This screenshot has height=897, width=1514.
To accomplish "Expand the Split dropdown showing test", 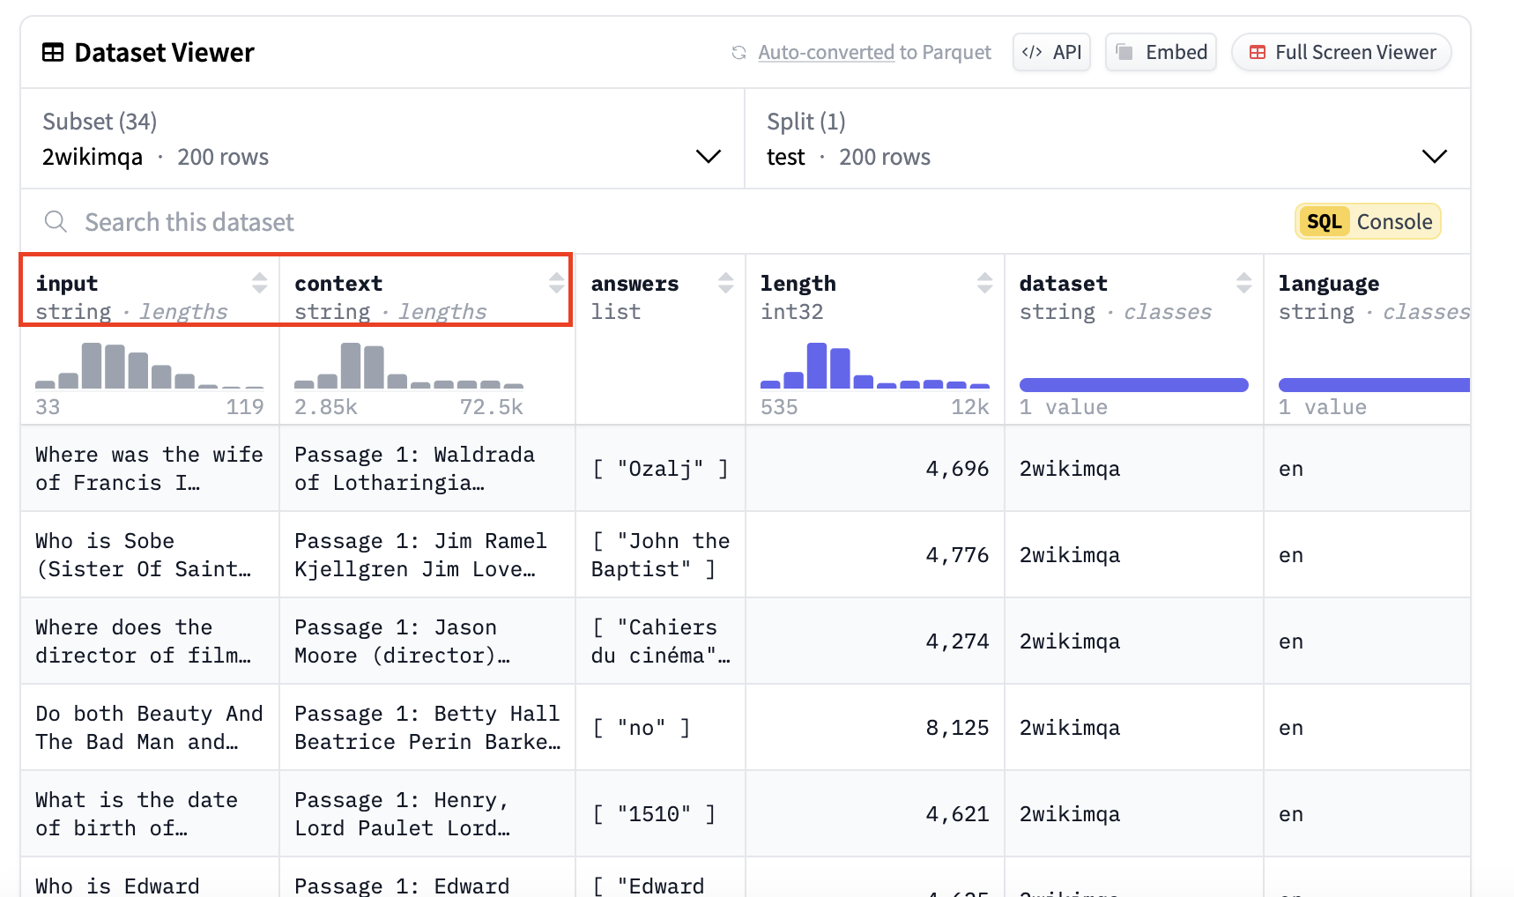I will 1107,139.
